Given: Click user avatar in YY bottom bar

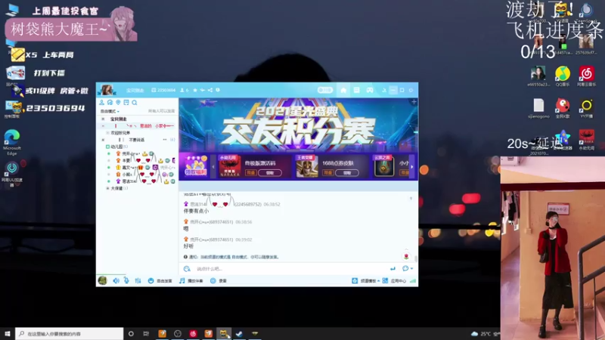Looking at the screenshot, I should [103, 280].
